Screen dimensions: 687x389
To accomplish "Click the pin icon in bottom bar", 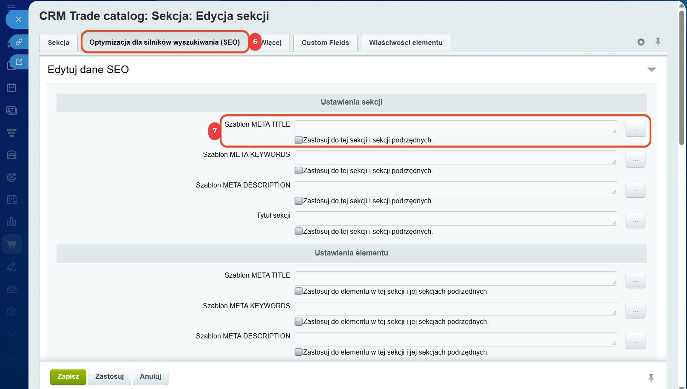I will click(x=651, y=378).
